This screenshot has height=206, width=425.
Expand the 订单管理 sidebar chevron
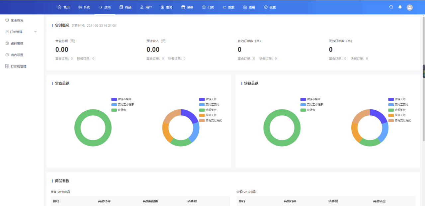click(36, 32)
